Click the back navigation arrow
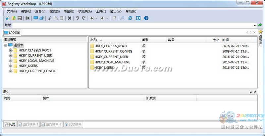This screenshot has height=136, width=265. 92,18
